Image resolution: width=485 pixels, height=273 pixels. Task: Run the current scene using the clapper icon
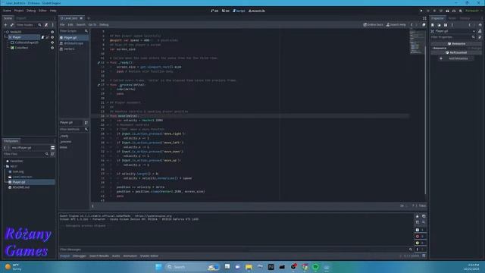click(x=447, y=11)
